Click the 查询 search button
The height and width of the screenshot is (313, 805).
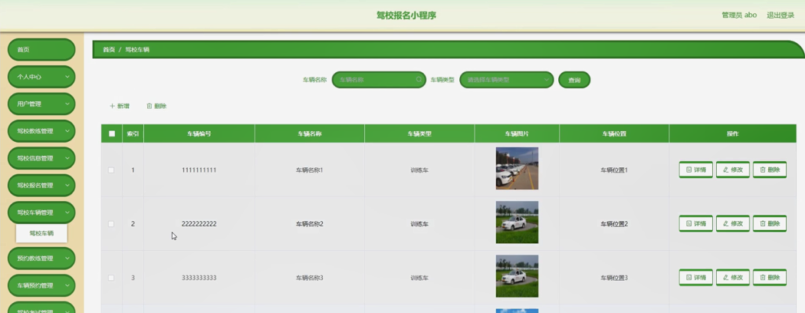click(x=574, y=80)
